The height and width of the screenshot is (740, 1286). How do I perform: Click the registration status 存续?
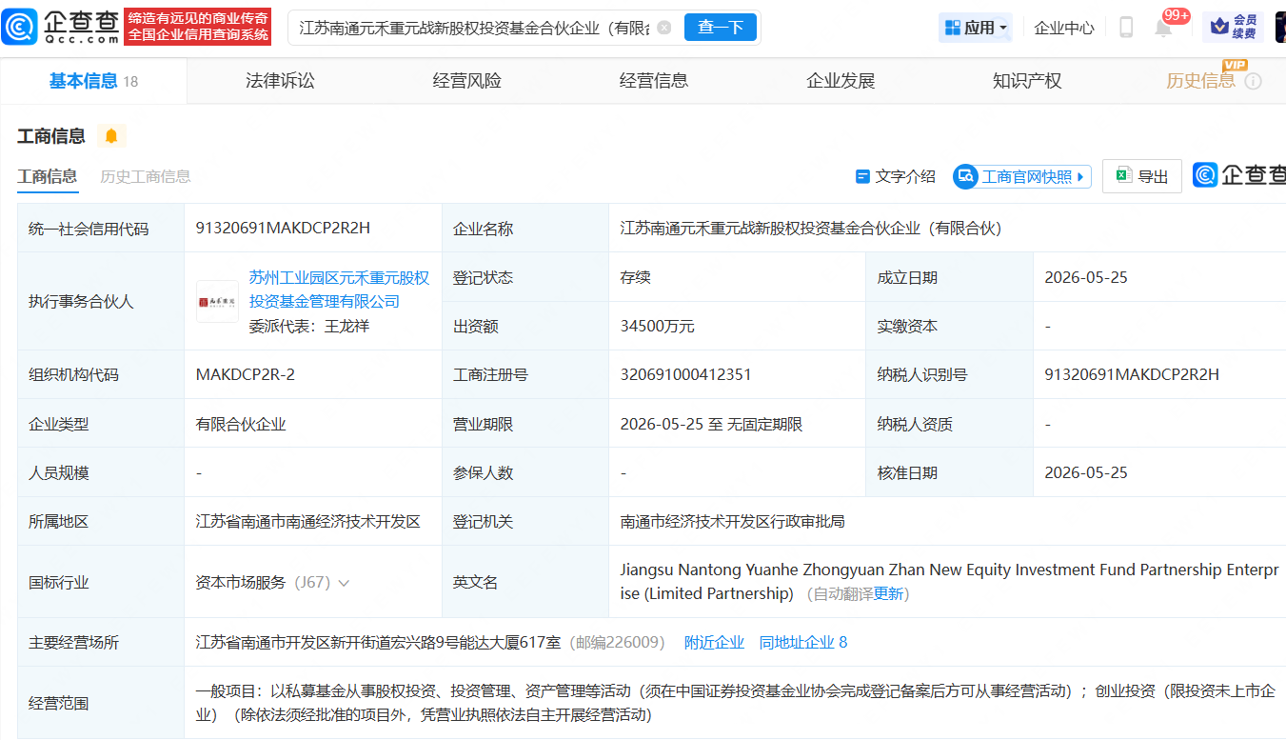pos(635,277)
